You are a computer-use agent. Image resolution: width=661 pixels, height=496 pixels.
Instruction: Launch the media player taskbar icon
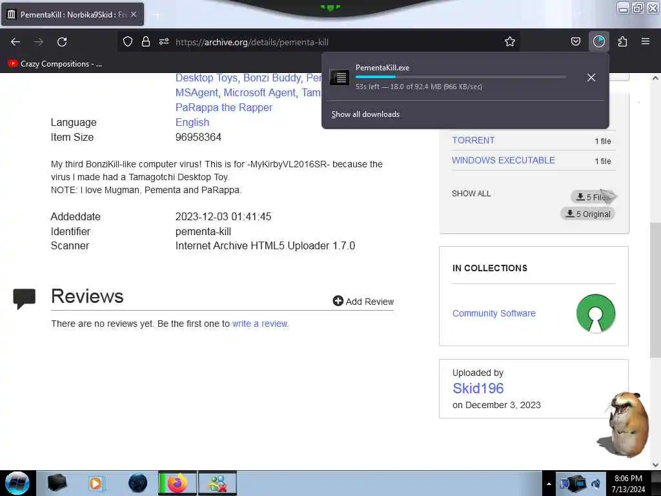point(96,483)
